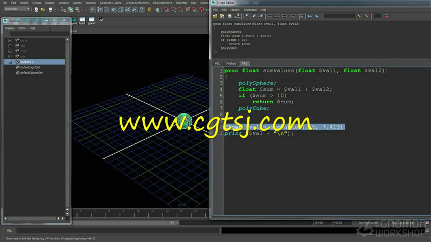Click Save Script icon in Script Editor

pos(230,17)
